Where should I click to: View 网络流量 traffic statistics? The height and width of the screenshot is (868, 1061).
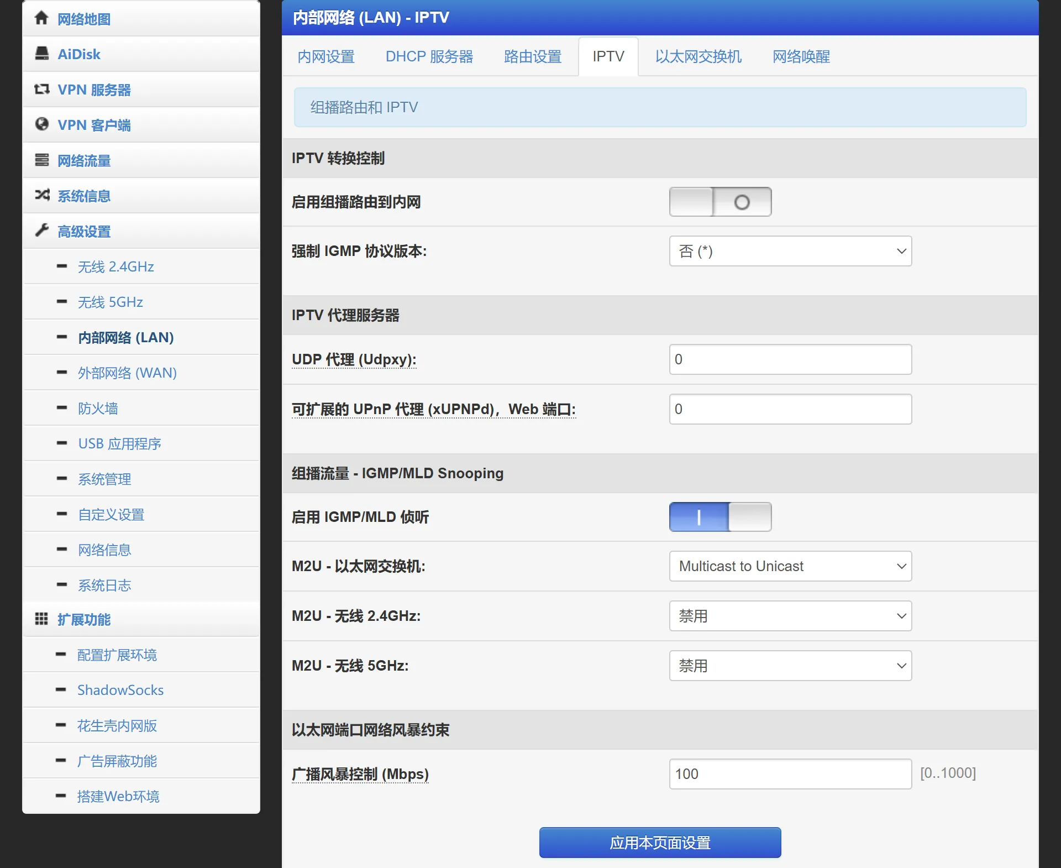(x=83, y=160)
